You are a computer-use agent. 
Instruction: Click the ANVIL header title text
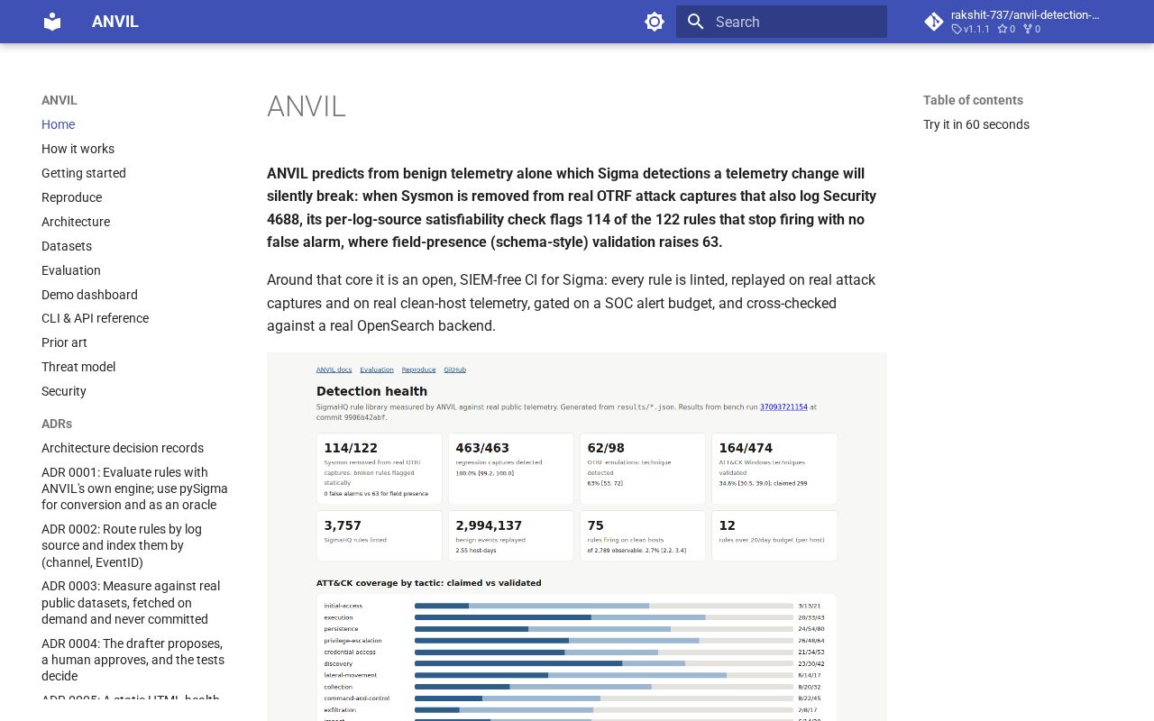pos(115,22)
